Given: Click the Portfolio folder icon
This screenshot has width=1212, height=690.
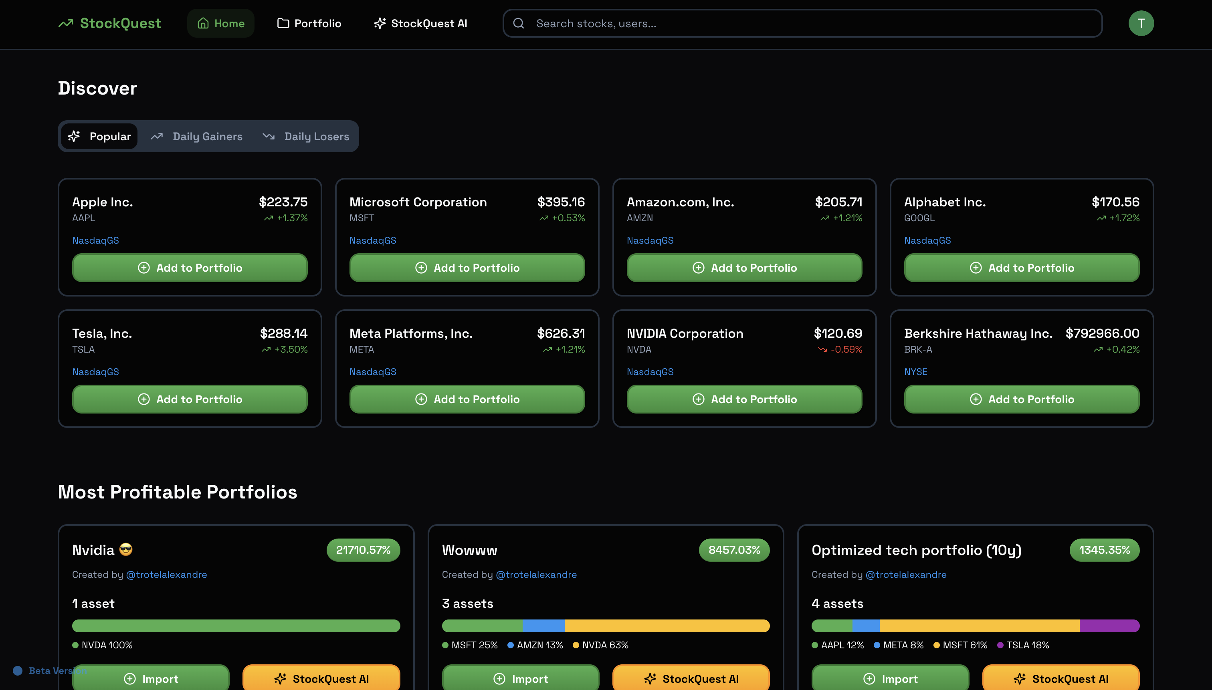Looking at the screenshot, I should point(283,23).
